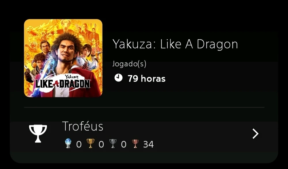Open the Troféus section label

coord(83,126)
